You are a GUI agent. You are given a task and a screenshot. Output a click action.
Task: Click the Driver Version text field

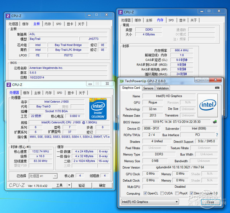(173, 167)
